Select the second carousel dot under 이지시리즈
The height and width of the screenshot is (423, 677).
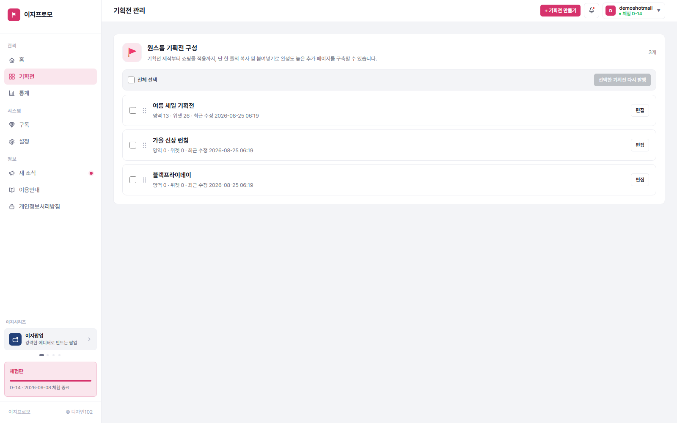(47, 355)
